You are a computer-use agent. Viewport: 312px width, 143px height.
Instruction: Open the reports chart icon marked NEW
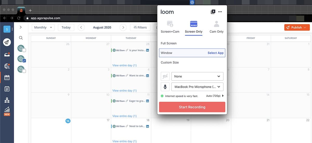click(x=7, y=111)
